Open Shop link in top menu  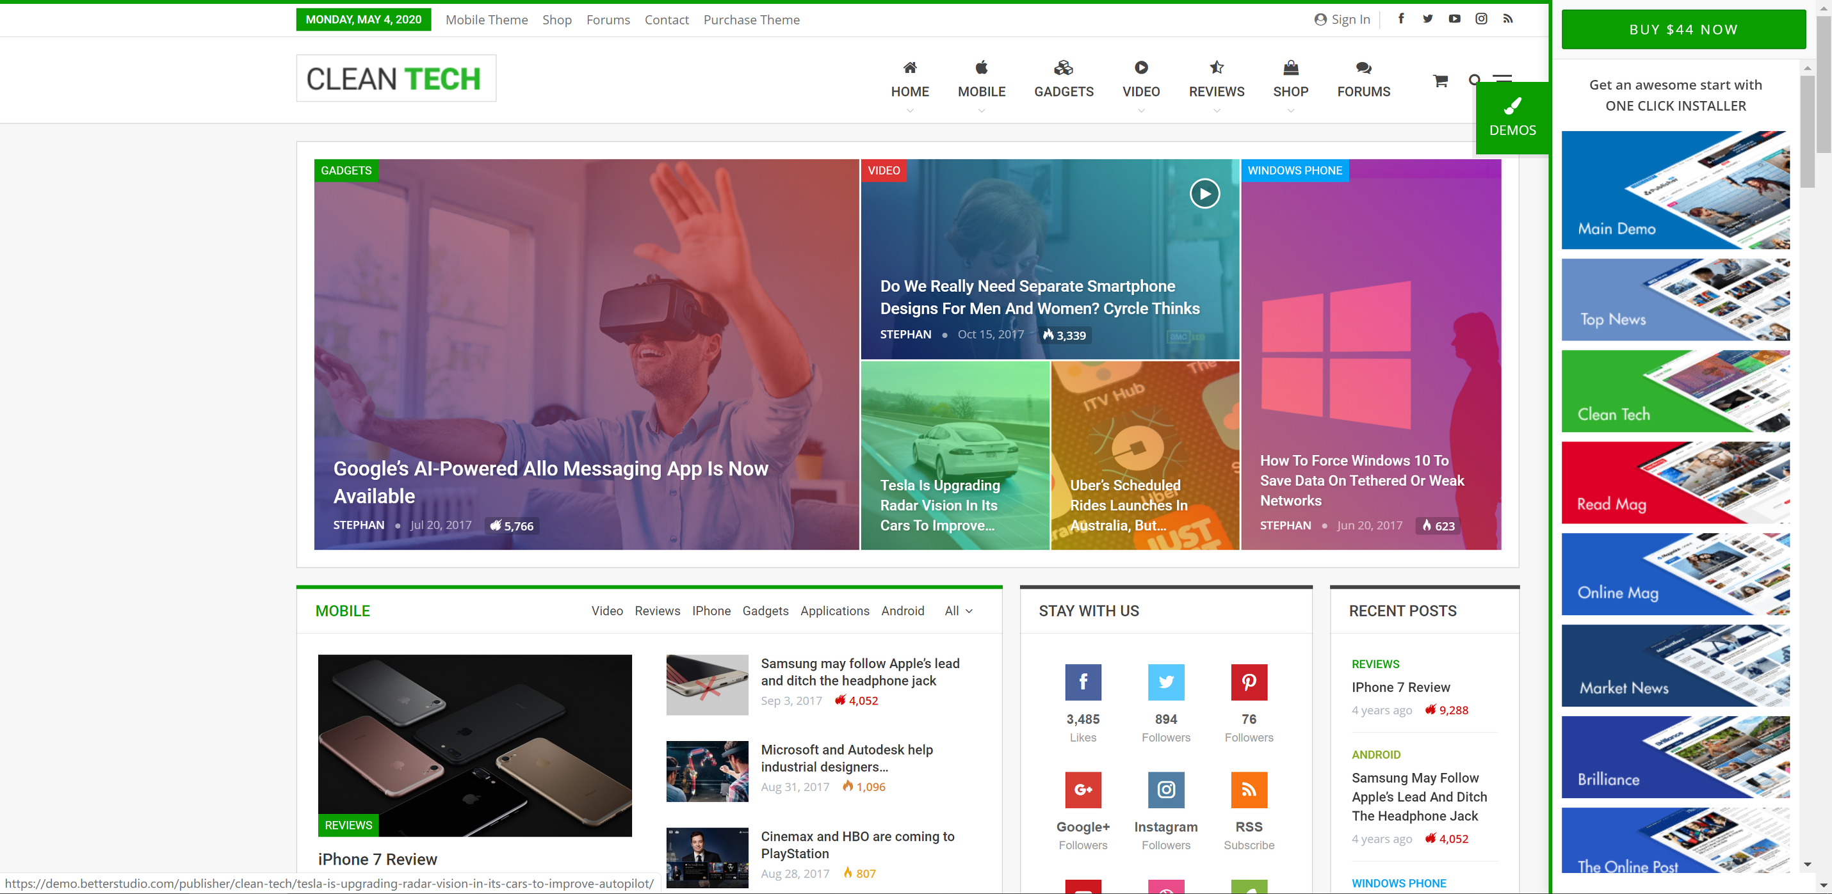coord(557,20)
